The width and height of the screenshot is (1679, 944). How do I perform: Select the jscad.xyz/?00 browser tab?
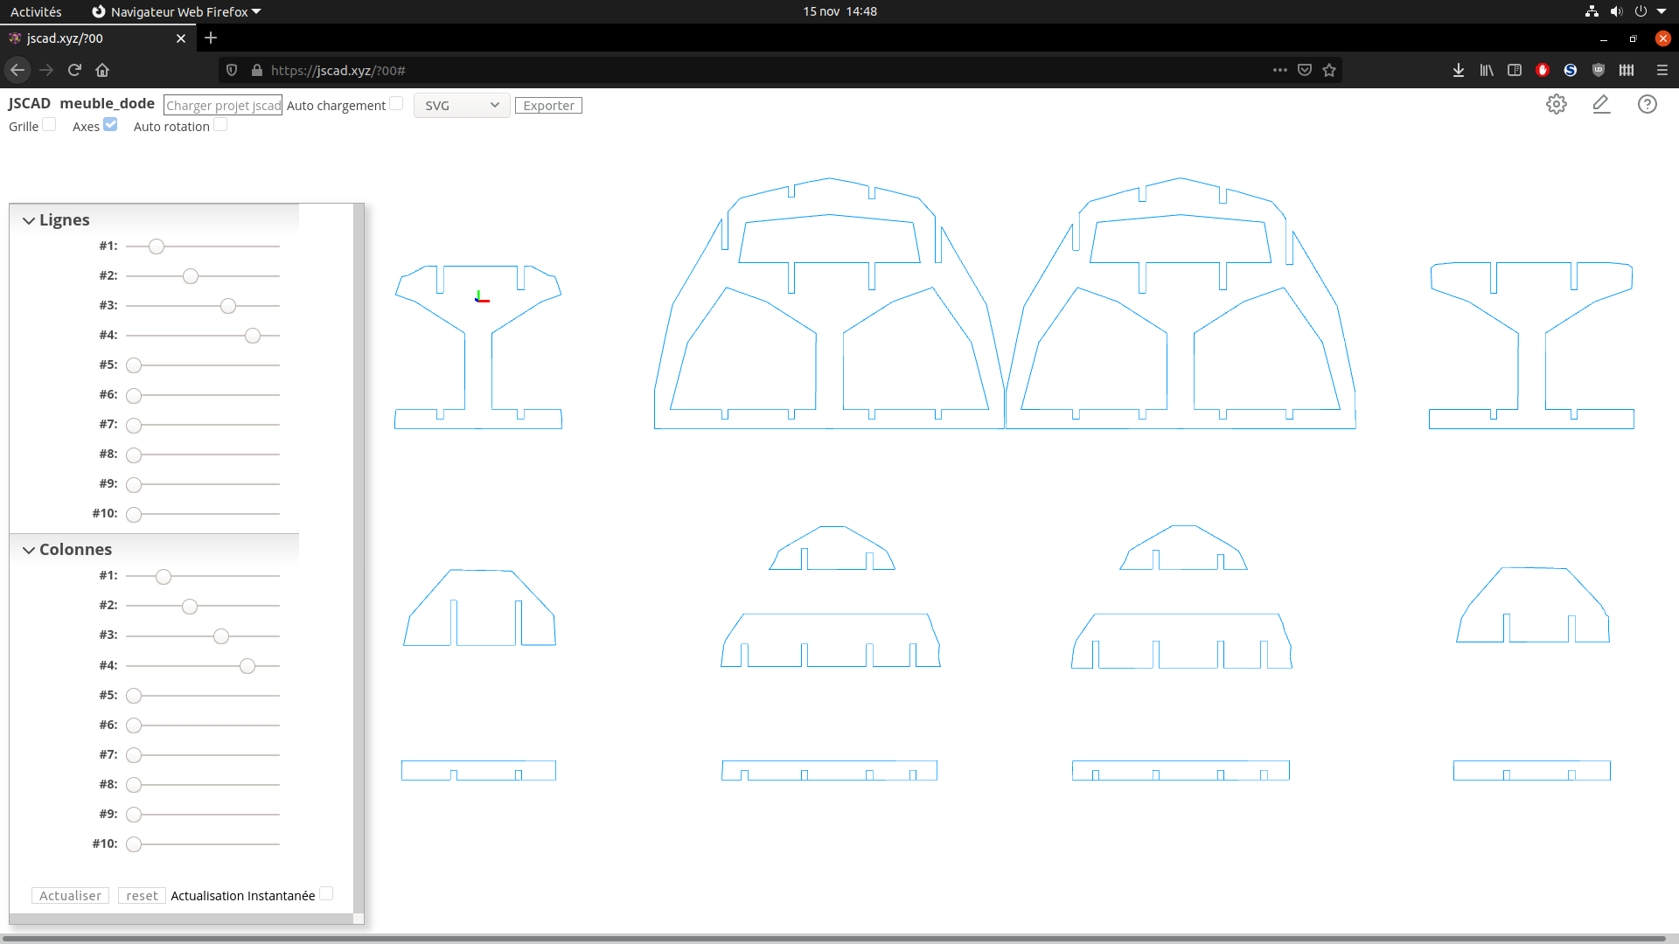tap(87, 38)
